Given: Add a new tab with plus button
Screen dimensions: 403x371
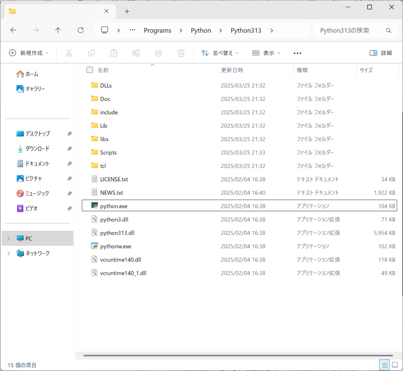Looking at the screenshot, I should tap(127, 11).
